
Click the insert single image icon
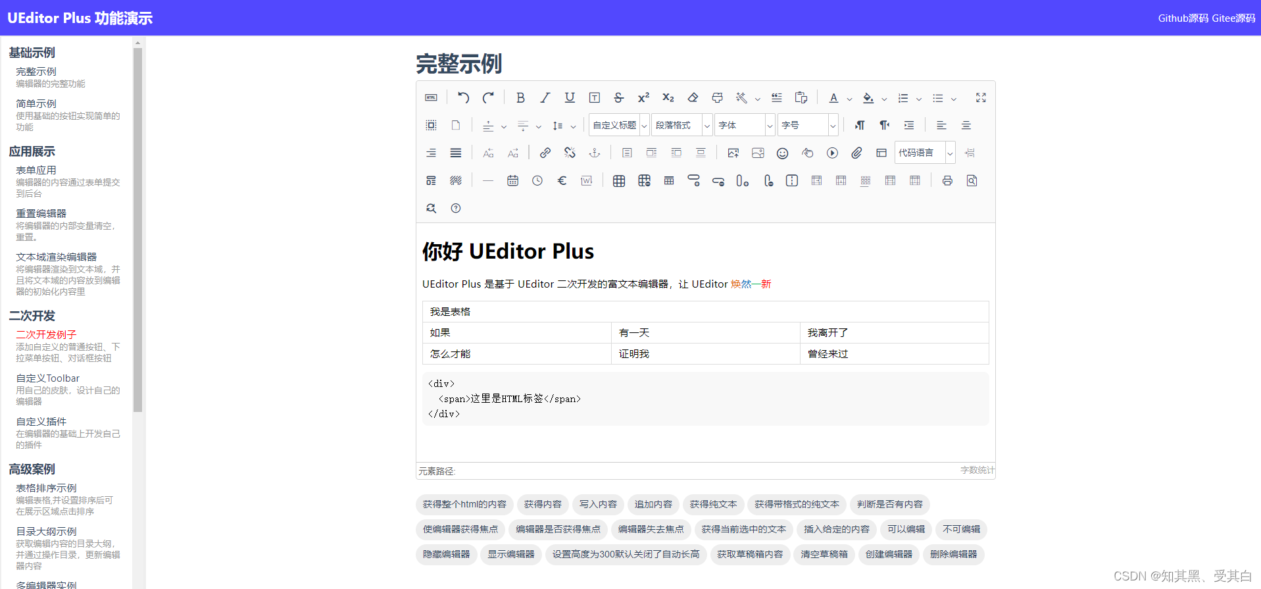click(733, 153)
